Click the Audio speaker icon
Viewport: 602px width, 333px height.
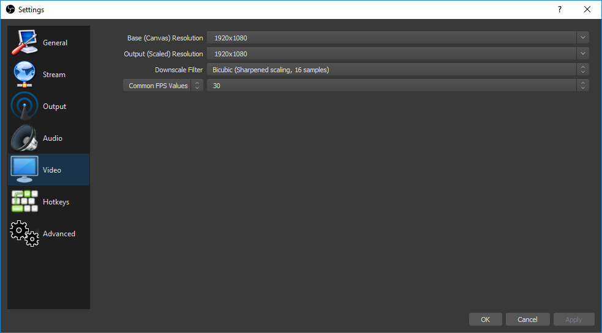coord(24,138)
